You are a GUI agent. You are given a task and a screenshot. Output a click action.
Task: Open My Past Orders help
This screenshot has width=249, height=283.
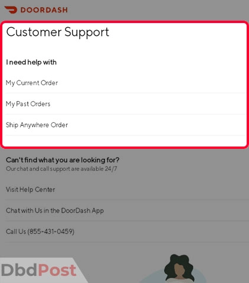125,104
